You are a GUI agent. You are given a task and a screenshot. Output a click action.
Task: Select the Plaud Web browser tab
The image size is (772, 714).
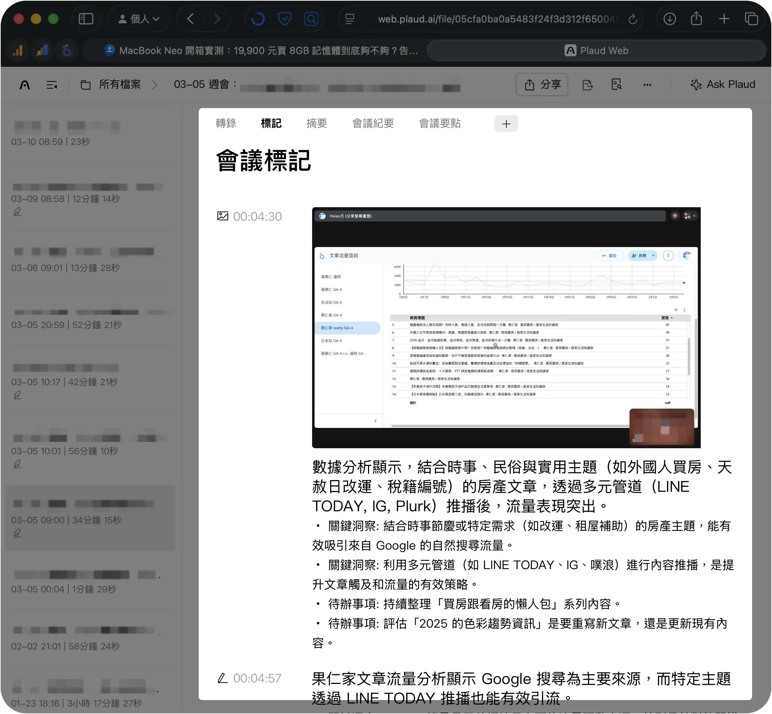tap(596, 50)
